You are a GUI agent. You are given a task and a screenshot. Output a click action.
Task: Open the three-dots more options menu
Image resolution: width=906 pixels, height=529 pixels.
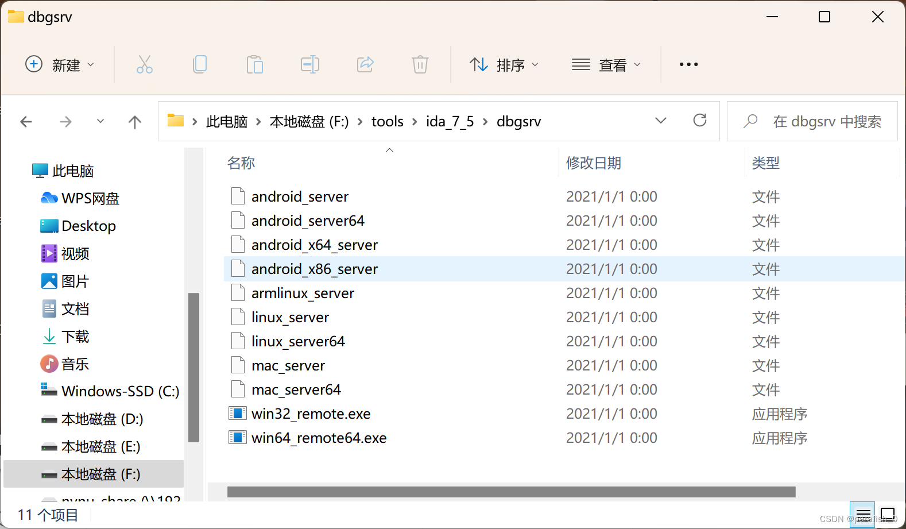pos(688,64)
